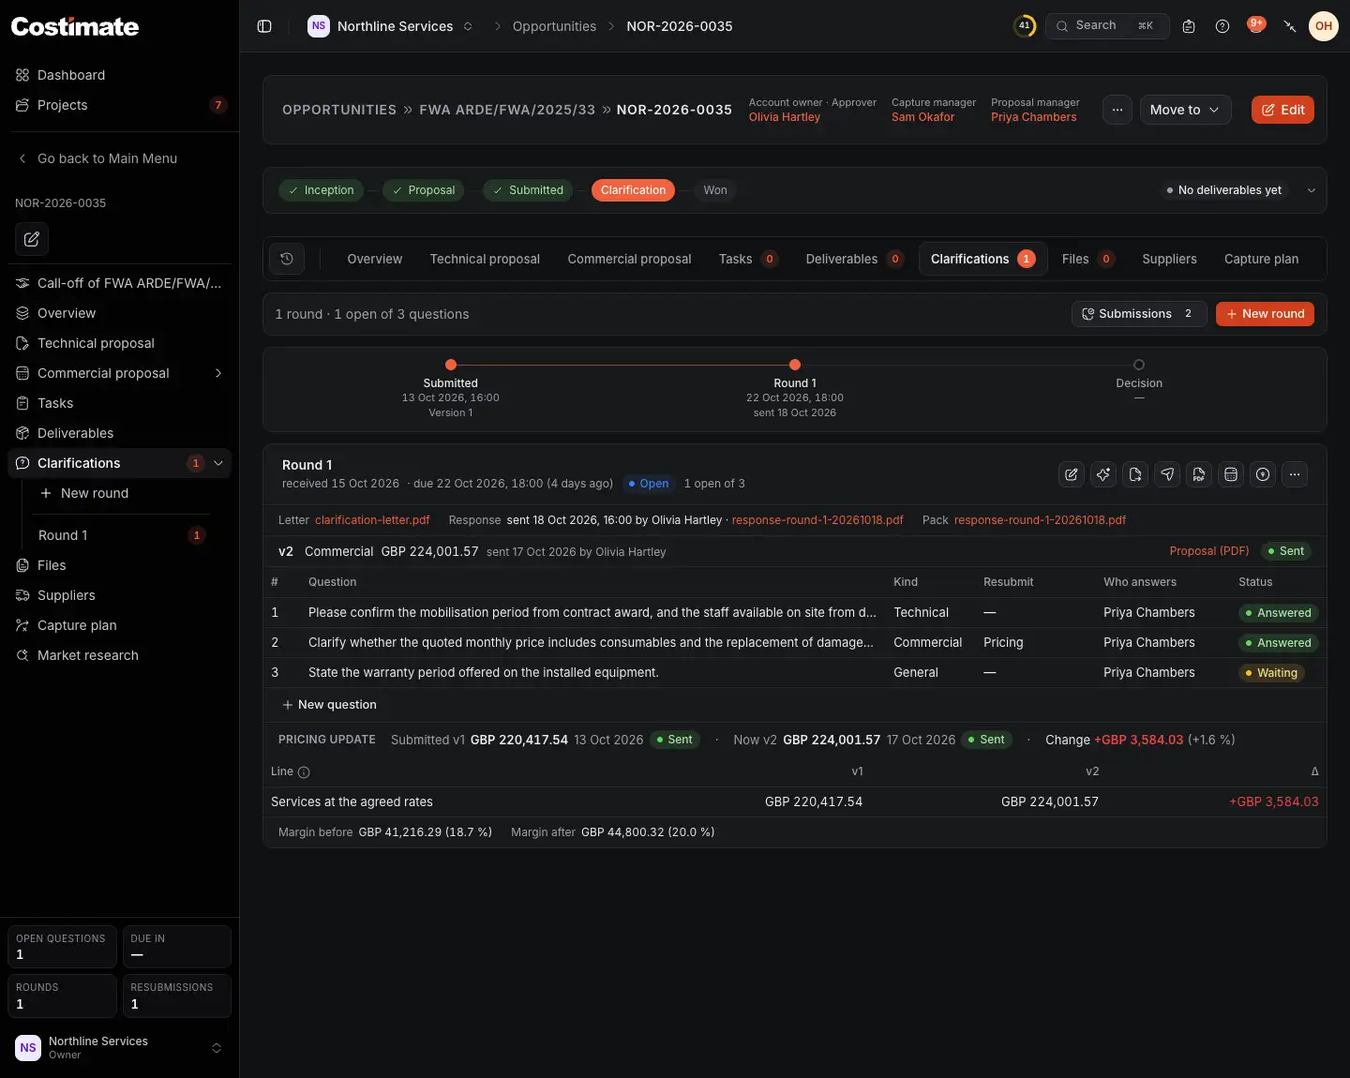Click the collapse arrows icon in top bar

pos(1290,26)
